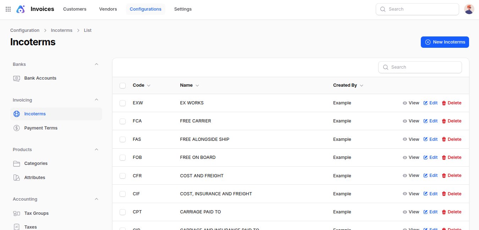Delete the FOB incoterm row
The width and height of the screenshot is (479, 230).
coord(451,157)
